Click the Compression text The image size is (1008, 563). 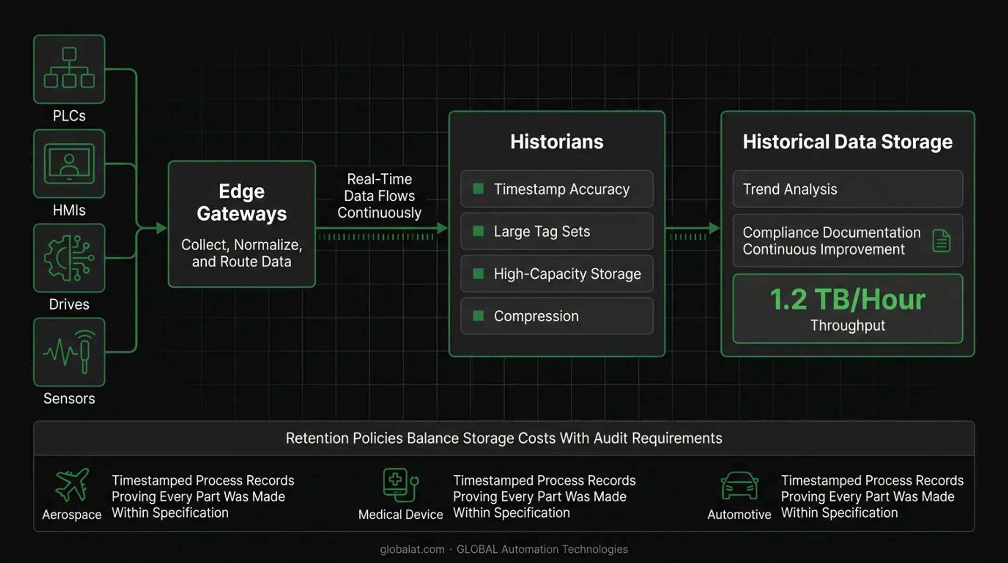pyautogui.click(x=536, y=316)
